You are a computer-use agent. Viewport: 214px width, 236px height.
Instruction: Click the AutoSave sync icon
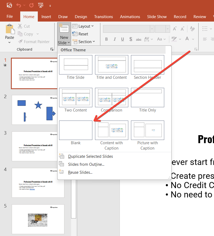[9, 6]
